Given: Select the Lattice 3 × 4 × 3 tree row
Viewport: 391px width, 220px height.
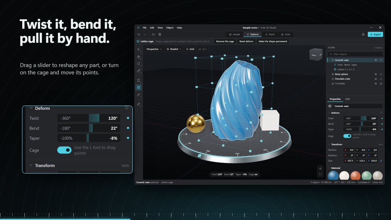Looking at the screenshot, I should (355, 70).
